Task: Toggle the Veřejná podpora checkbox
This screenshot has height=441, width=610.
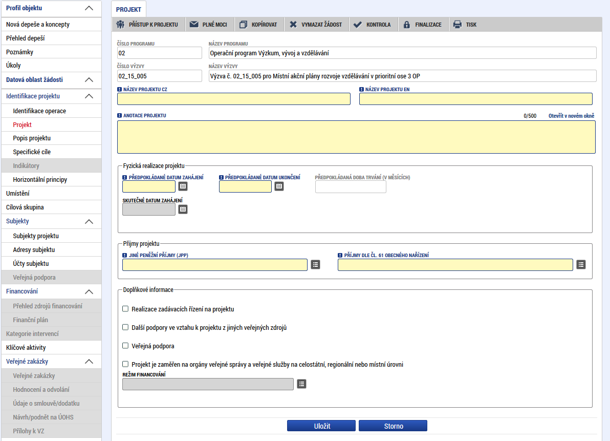Action: 125,346
